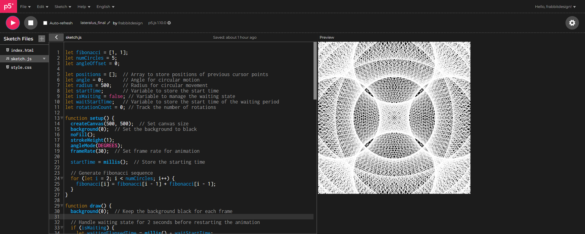Fold the draw function at line 29
The height and width of the screenshot is (234, 585).
62,206
